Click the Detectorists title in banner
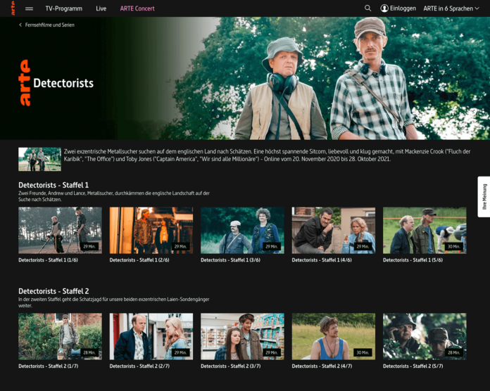 [x=63, y=83]
